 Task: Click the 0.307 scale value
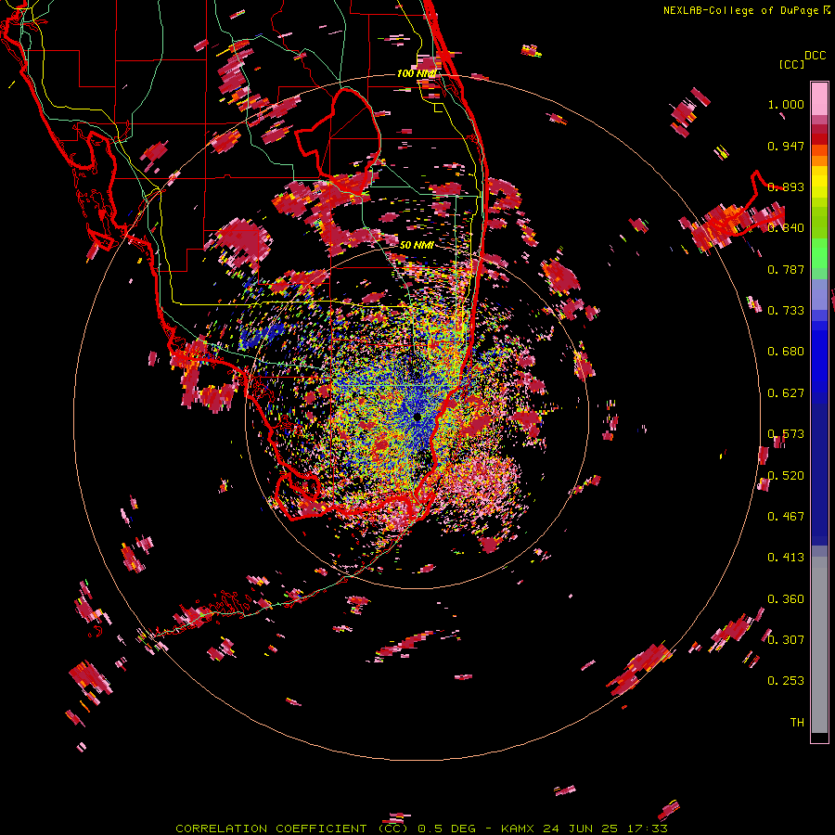786,640
